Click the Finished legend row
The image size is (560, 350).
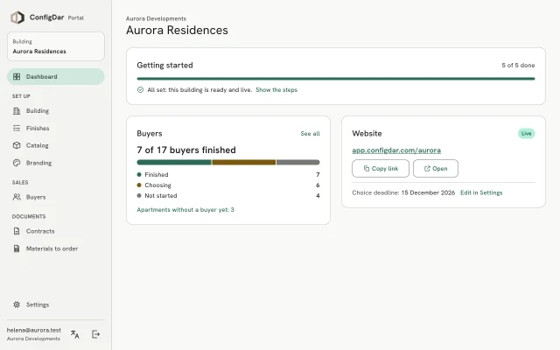pyautogui.click(x=228, y=175)
